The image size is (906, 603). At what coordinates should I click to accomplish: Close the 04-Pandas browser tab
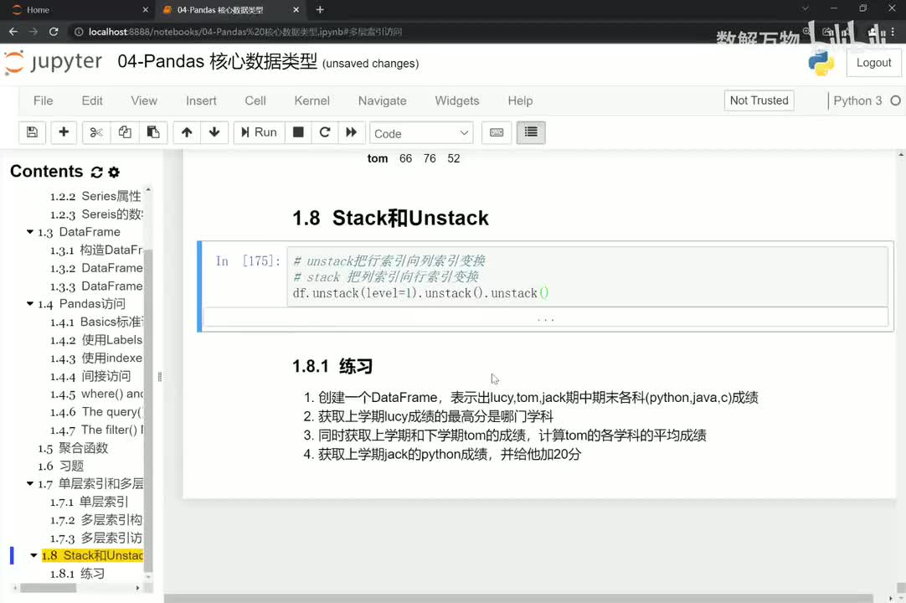tap(296, 10)
